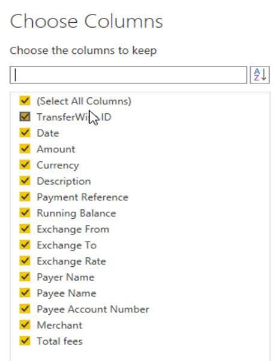This screenshot has height=361, width=276.
Task: Deselect Payment Reference checkbox
Action: 25,197
